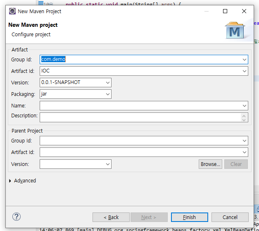259x231 pixels.
Task: Click the Description field scroll stepper
Action: pyautogui.click(x=244, y=117)
